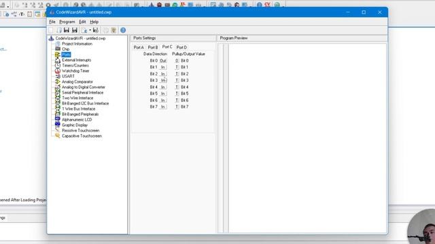Open 1 Wire Bus Interface settings
435x244 pixels.
pyautogui.click(x=79, y=109)
